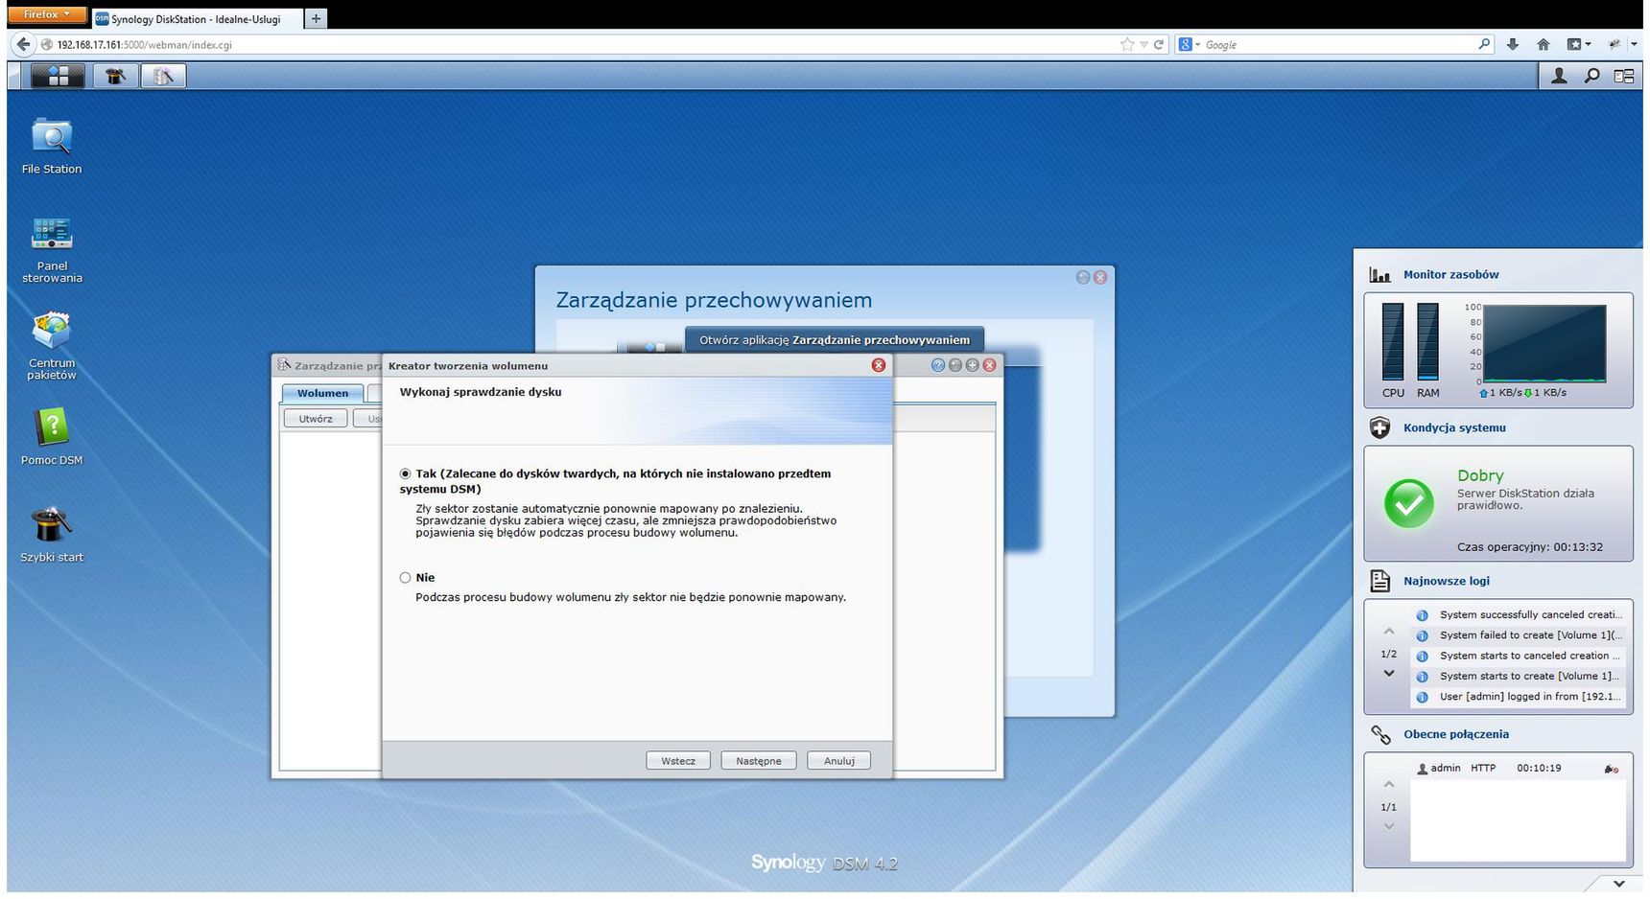Open the Najnowsze logi widget title
The height and width of the screenshot is (899, 1650).
pyautogui.click(x=1447, y=581)
